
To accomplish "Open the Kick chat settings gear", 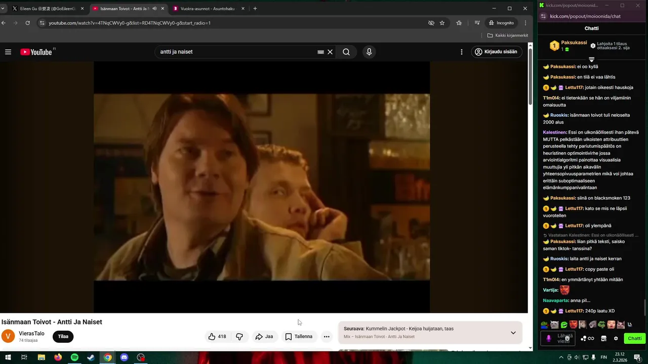I will [616, 338].
